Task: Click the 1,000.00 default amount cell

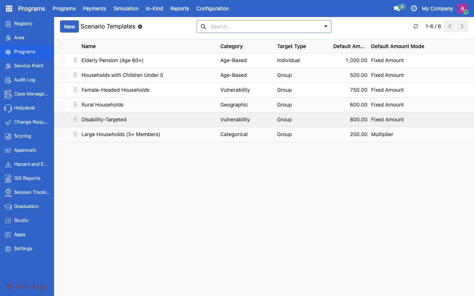Action: click(x=356, y=60)
